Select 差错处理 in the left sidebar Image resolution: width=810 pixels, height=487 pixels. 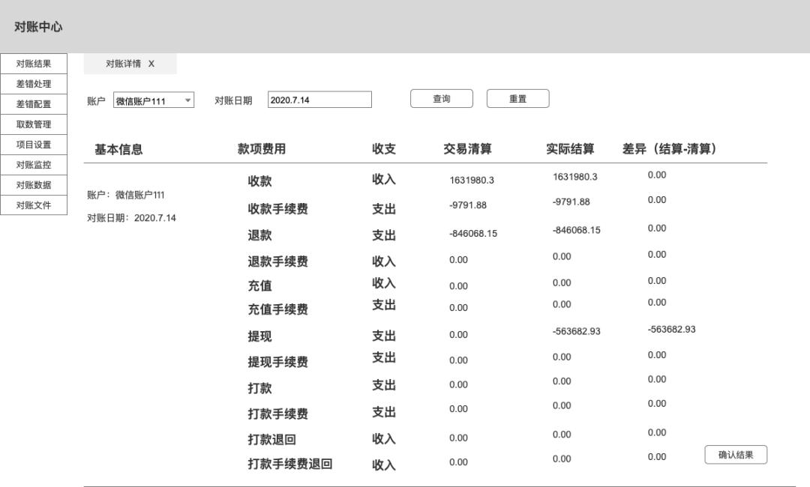(33, 83)
